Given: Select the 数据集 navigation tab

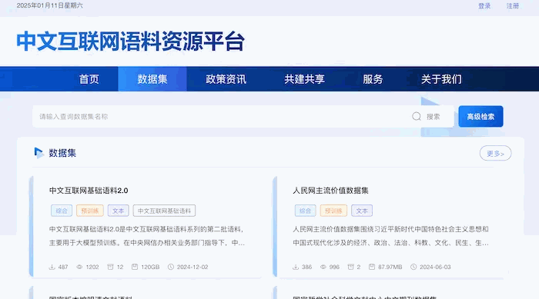Looking at the screenshot, I should tap(152, 79).
